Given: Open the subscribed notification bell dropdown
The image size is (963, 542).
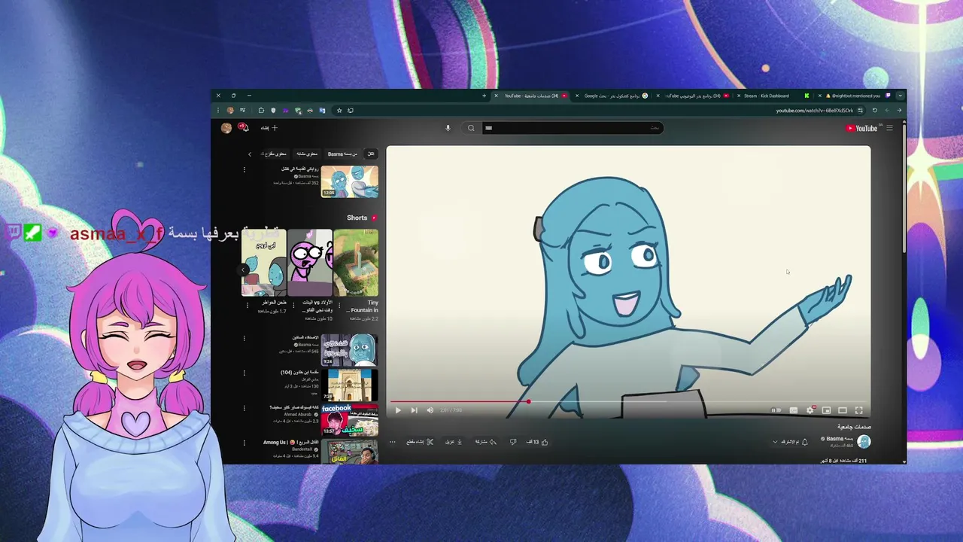Looking at the screenshot, I should point(790,442).
